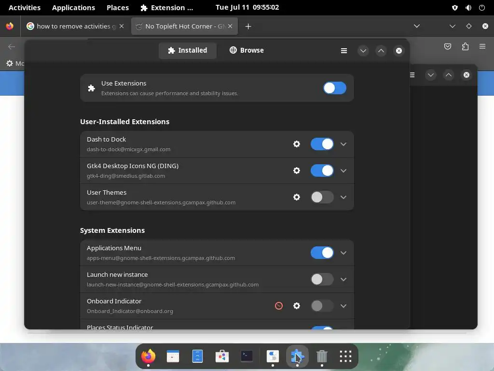Click Firefox back arrow button
This screenshot has width=494, height=371.
click(12, 47)
